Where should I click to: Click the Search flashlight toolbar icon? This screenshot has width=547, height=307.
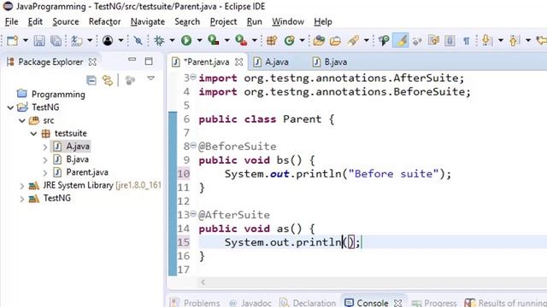(353, 41)
